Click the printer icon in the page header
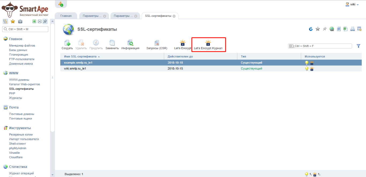This screenshot has height=177, width=366. 353,29
